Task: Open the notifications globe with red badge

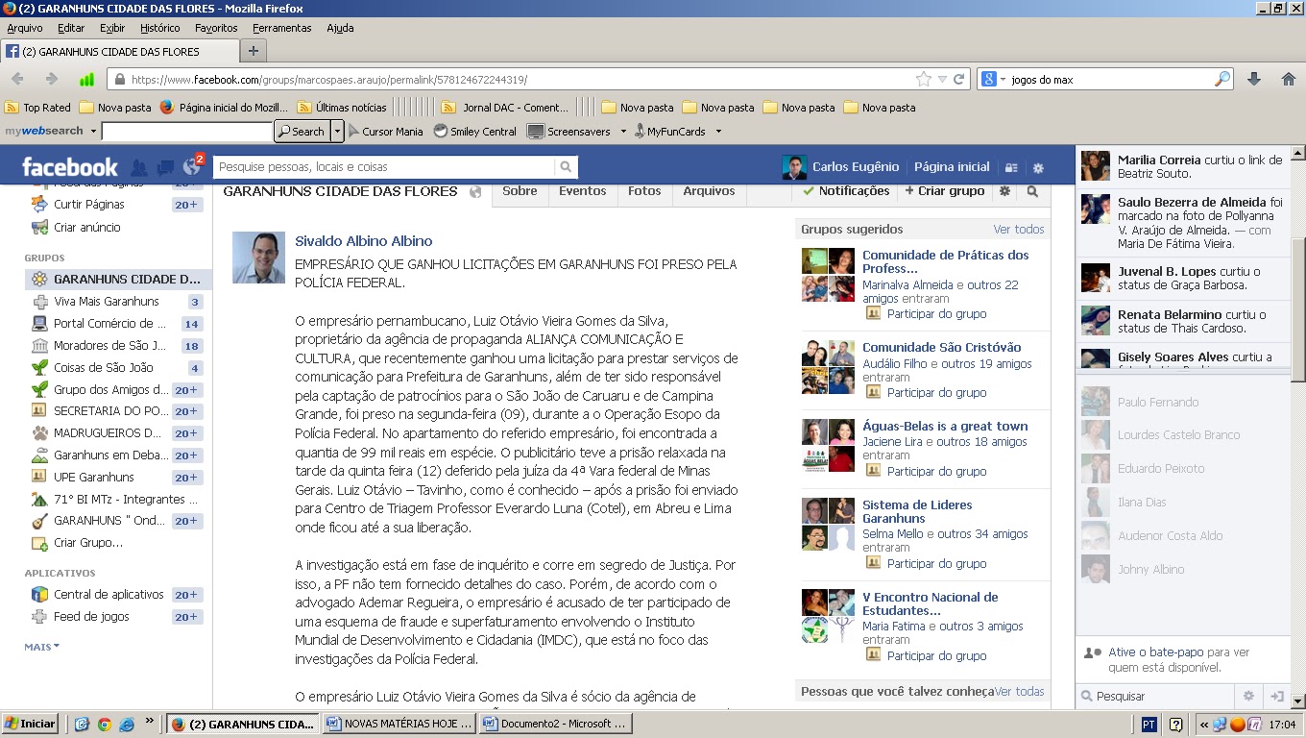Action: [x=192, y=166]
